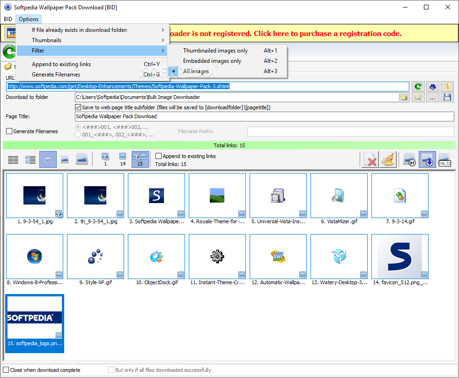Select the small thumbnail size icon

point(48,160)
